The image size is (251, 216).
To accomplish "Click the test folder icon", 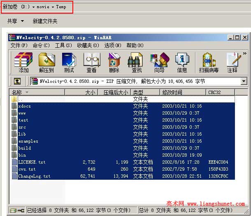I will click(x=14, y=120).
